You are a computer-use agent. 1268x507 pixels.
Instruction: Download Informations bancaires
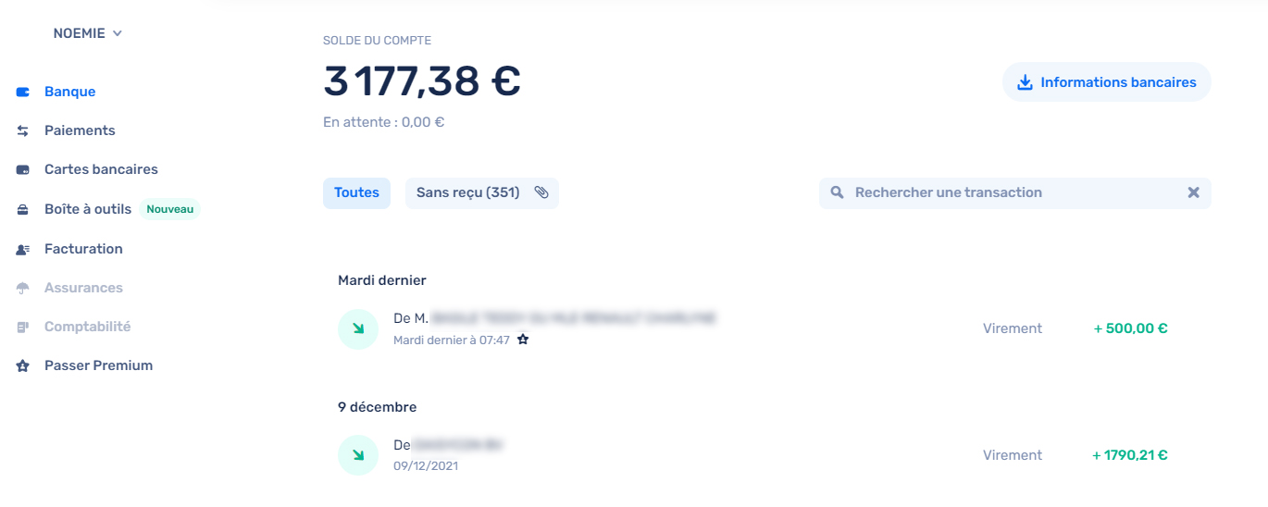click(1107, 82)
